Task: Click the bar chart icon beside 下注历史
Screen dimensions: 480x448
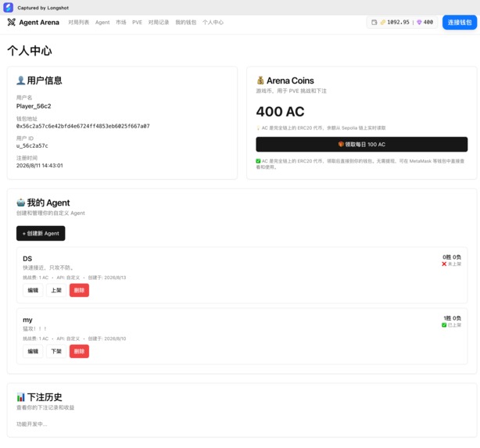Action: (x=20, y=397)
